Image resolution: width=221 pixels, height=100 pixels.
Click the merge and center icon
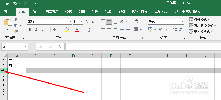[x=136, y=30]
